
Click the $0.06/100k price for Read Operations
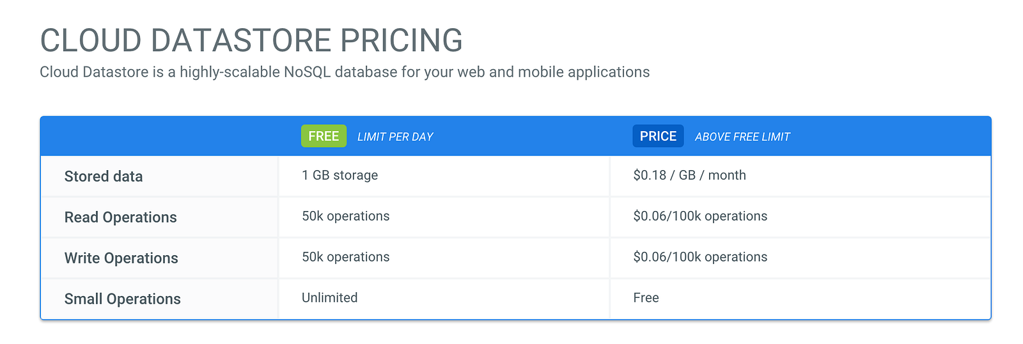[700, 216]
